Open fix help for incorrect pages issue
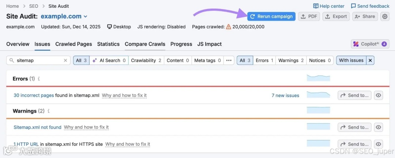 click(124, 96)
